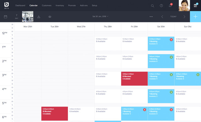This screenshot has width=201, height=122.
Task: Open the Inventory menu
Action: [60, 6]
